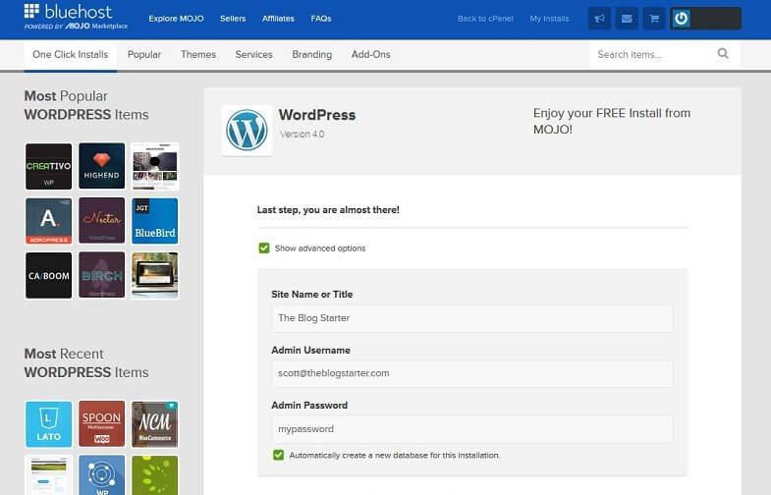This screenshot has width=771, height=495.
Task: Toggle automatically create new database checkbox
Action: [278, 455]
